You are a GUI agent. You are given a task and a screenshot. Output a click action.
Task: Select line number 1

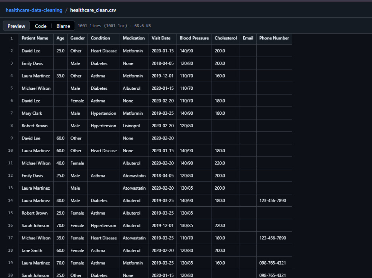12,38
